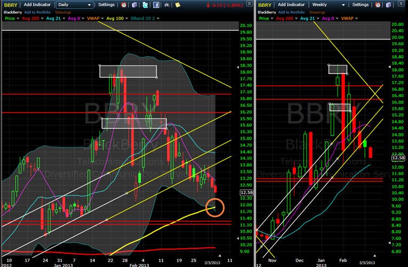Viewport: 408px width, 267px height.
Task: Click the purple book icon on Daily chart
Action: (x=134, y=5)
